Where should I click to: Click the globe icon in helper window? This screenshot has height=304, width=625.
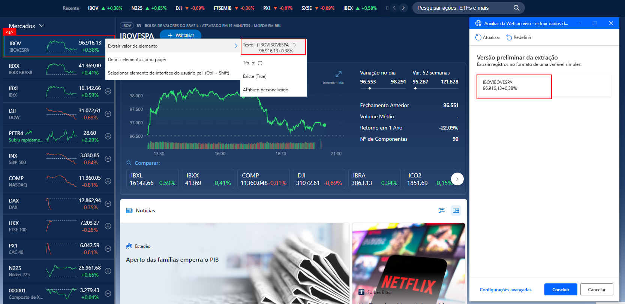click(x=478, y=23)
